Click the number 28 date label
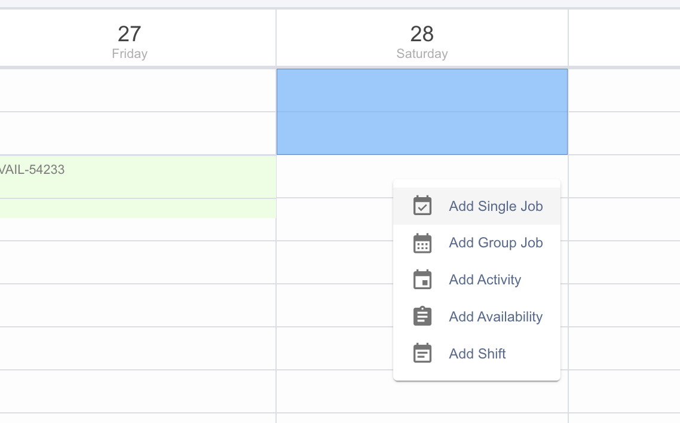Screen dimensions: 680x423 (x=422, y=34)
